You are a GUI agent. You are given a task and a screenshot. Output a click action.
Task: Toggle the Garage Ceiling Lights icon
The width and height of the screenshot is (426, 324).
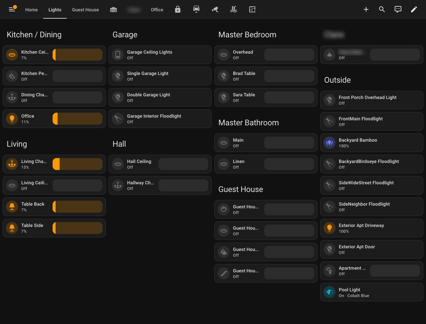pyautogui.click(x=118, y=55)
